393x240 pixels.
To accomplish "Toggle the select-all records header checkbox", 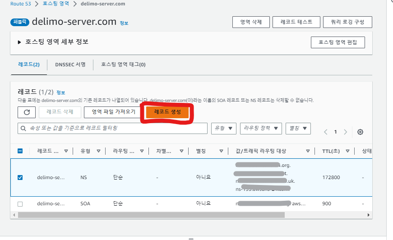I will (x=20, y=151).
